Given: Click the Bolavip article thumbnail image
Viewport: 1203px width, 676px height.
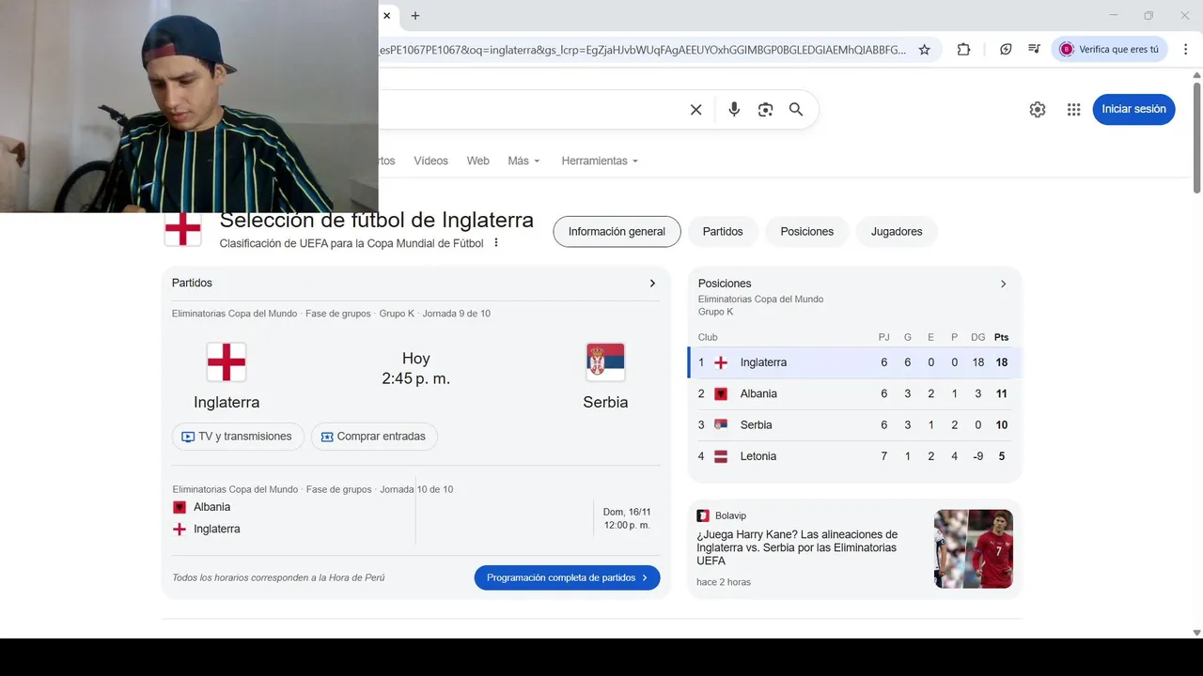Looking at the screenshot, I should point(974,549).
